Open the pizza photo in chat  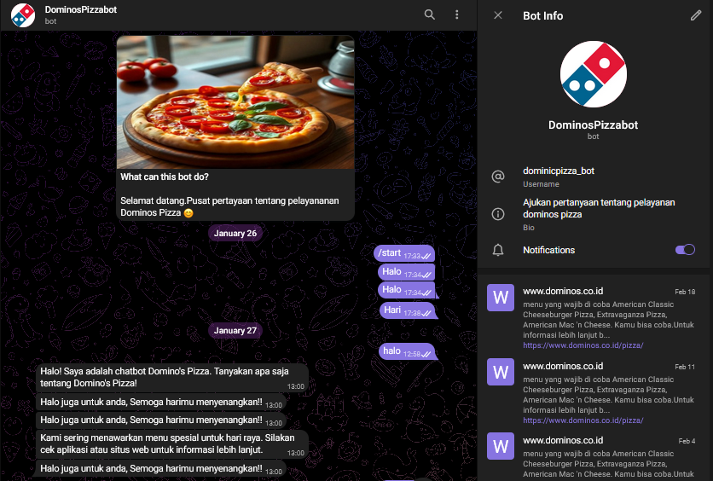(235, 101)
